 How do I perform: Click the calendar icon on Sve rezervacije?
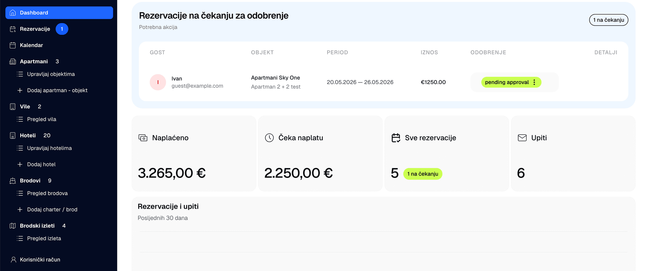point(396,138)
